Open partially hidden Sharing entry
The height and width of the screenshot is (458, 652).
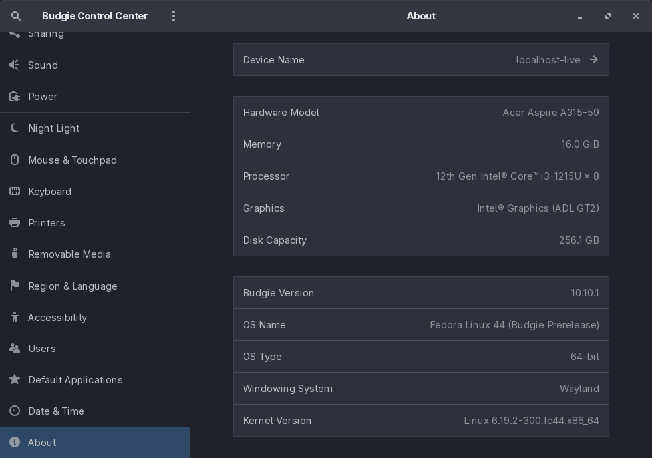(46, 35)
